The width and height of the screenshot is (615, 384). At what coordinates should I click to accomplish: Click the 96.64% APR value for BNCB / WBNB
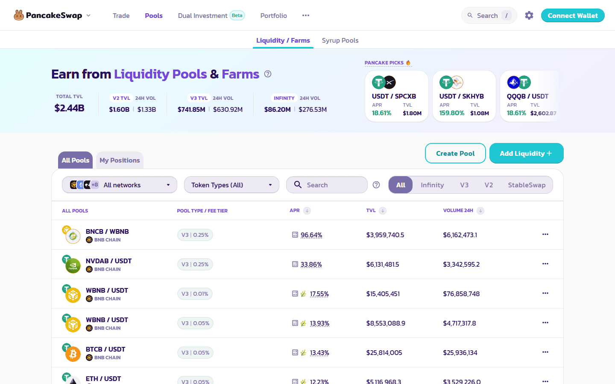(x=311, y=235)
